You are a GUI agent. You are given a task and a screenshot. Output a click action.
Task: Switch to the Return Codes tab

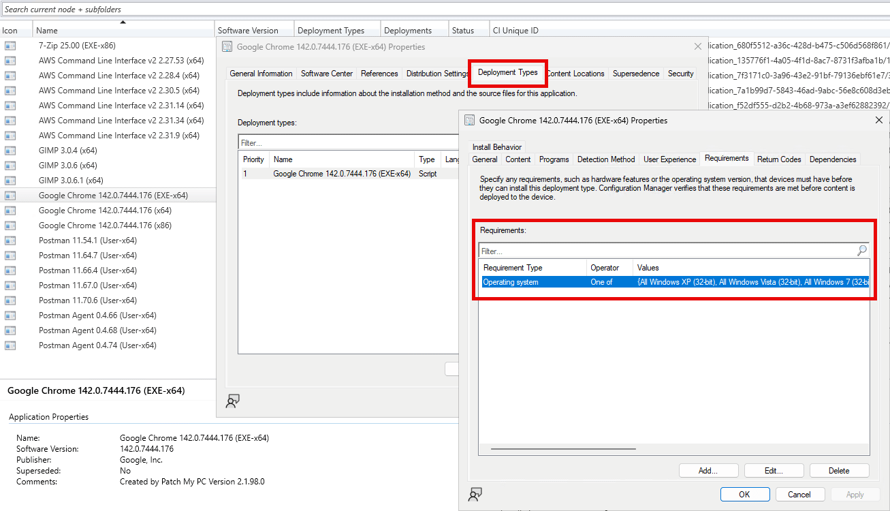(778, 159)
